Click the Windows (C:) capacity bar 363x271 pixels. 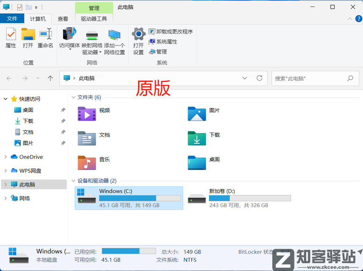[140, 198]
